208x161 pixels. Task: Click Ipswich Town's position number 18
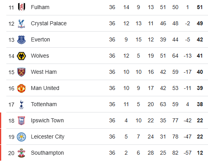coord(11,121)
